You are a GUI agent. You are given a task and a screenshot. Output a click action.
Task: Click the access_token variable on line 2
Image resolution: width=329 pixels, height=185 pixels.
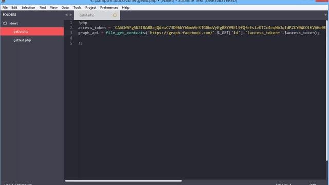(92, 28)
